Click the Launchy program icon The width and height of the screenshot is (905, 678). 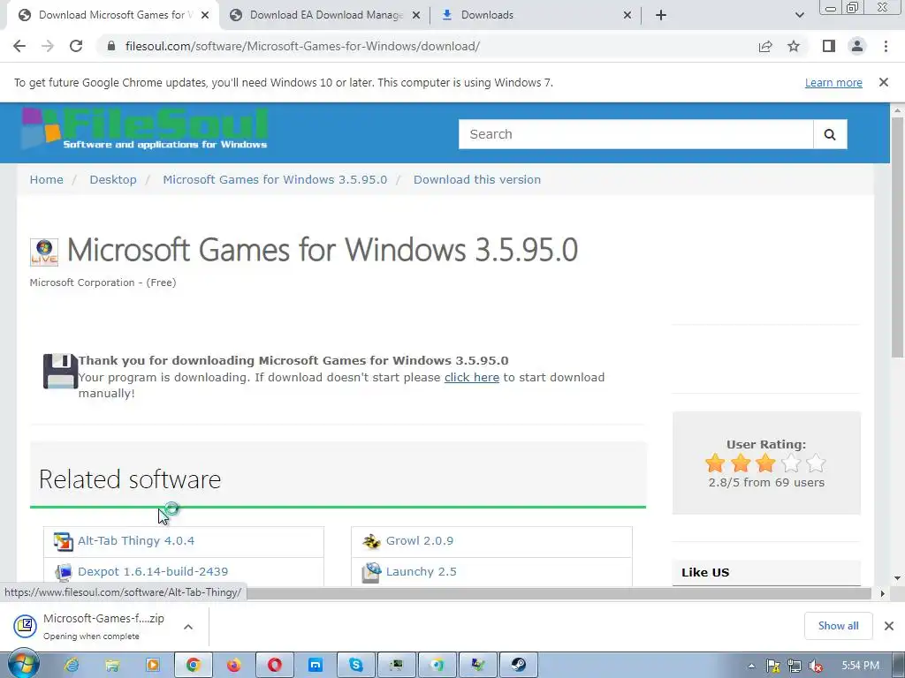[x=371, y=572]
